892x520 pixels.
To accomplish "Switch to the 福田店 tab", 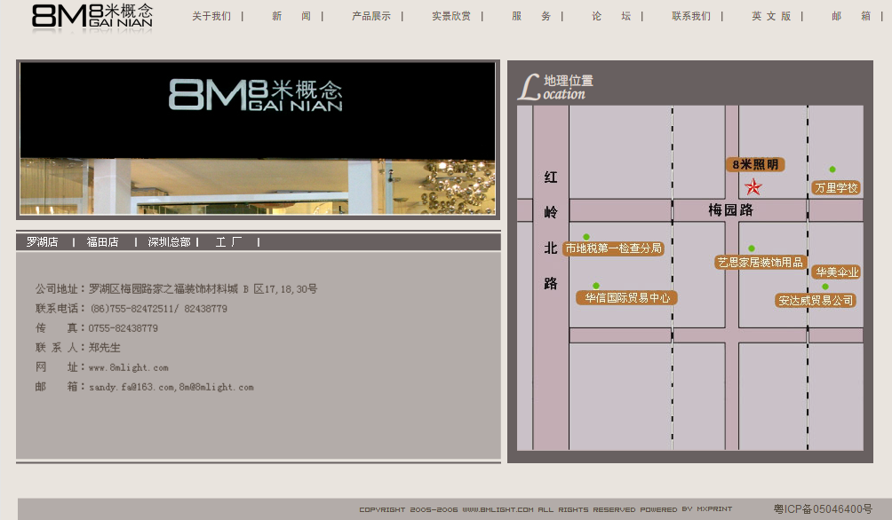I will (x=100, y=240).
